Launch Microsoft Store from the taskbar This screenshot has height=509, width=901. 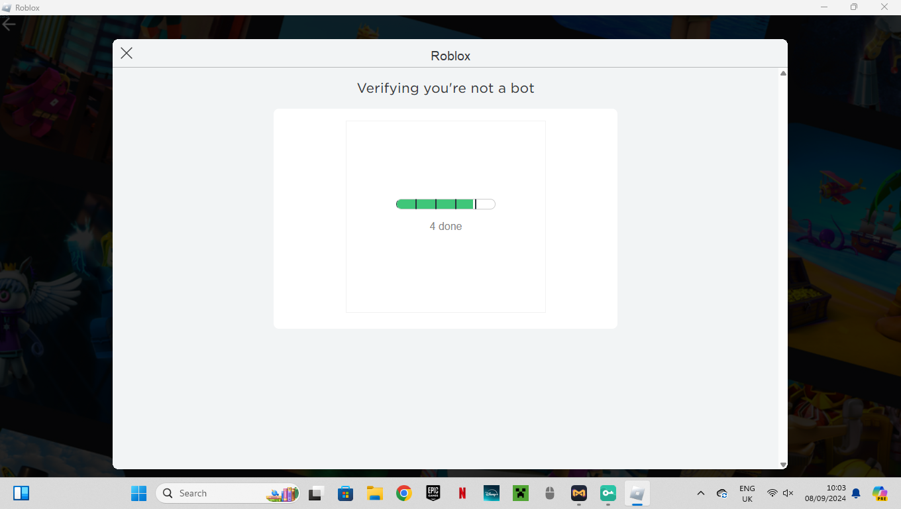345,493
